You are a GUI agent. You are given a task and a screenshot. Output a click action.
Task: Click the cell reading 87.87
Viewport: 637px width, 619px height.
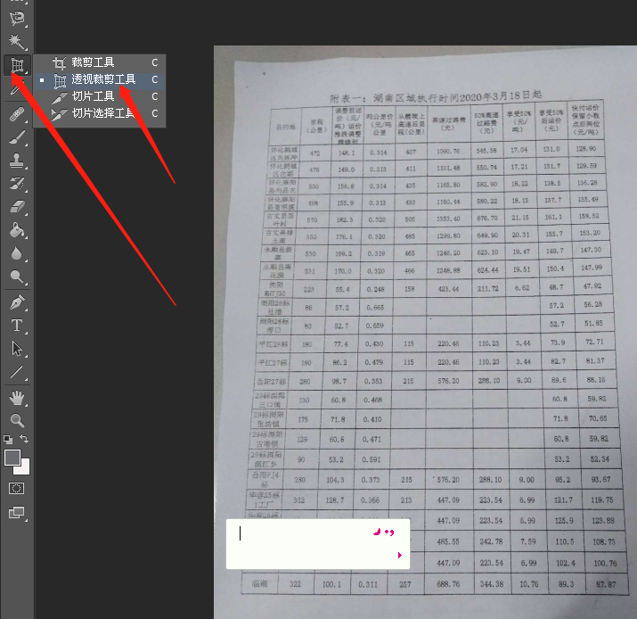[x=606, y=584]
